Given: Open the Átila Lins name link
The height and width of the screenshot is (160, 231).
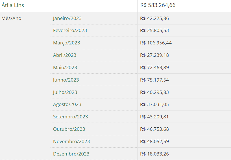Looking at the screenshot, I should click(13, 5).
